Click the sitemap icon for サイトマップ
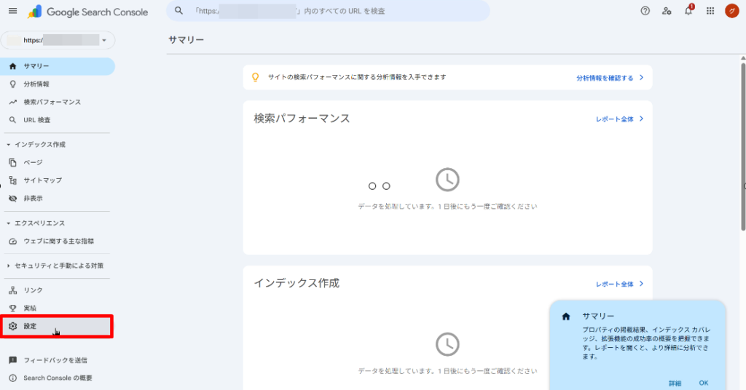The height and width of the screenshot is (390, 746). tap(13, 180)
